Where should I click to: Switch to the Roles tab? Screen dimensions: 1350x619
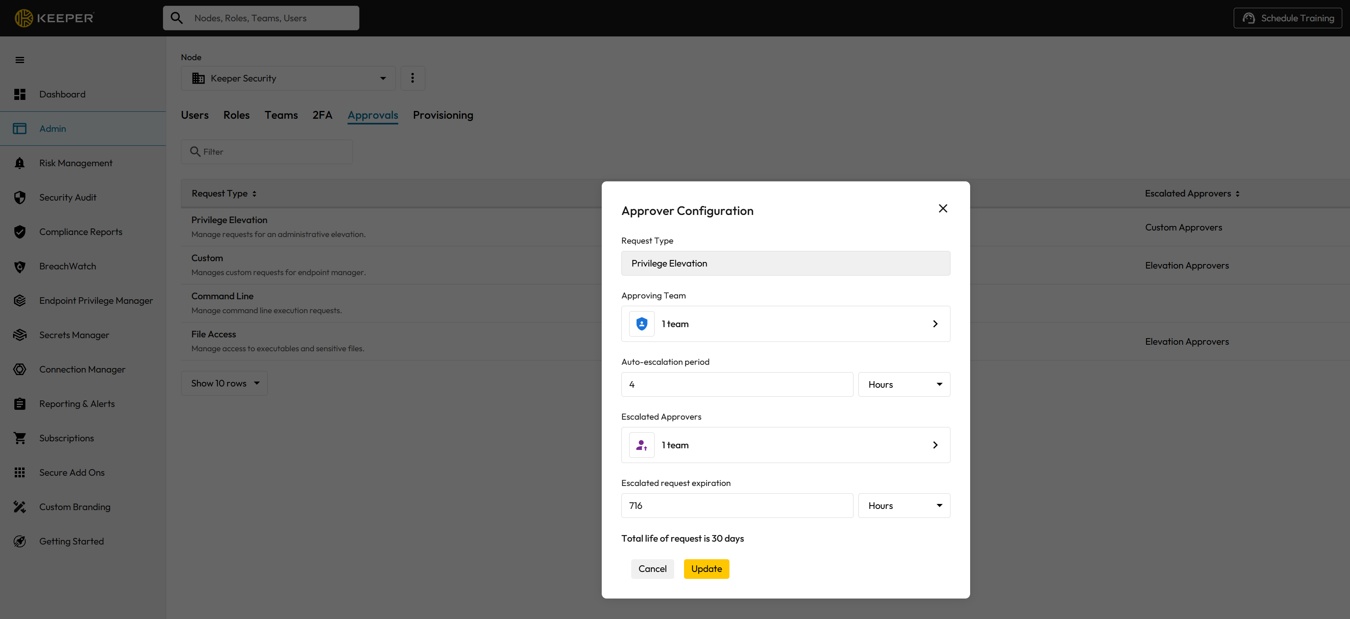point(236,115)
